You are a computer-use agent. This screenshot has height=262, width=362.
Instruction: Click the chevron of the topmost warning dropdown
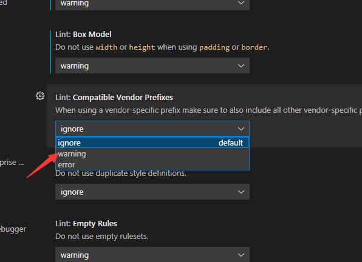click(x=241, y=3)
